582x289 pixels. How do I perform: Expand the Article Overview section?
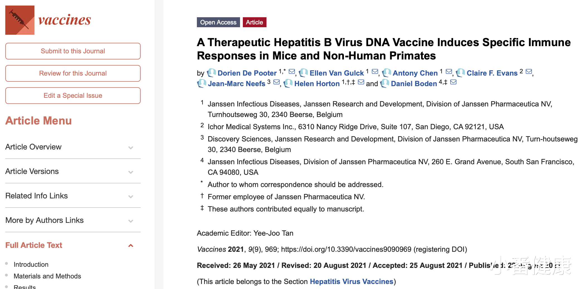[131, 148]
